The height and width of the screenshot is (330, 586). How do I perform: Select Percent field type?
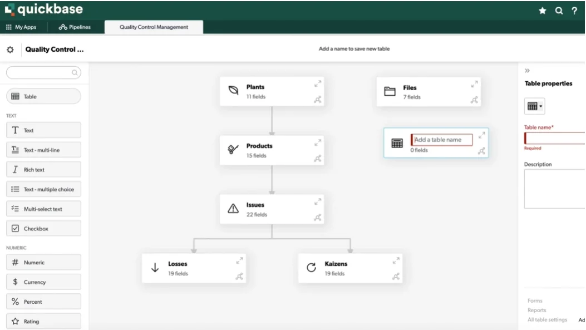(x=43, y=302)
